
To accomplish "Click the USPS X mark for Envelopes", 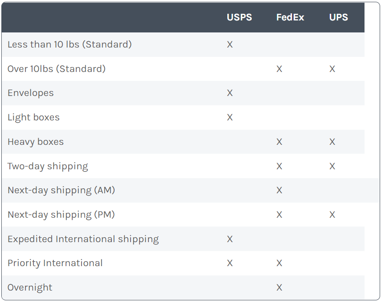I will point(230,93).
